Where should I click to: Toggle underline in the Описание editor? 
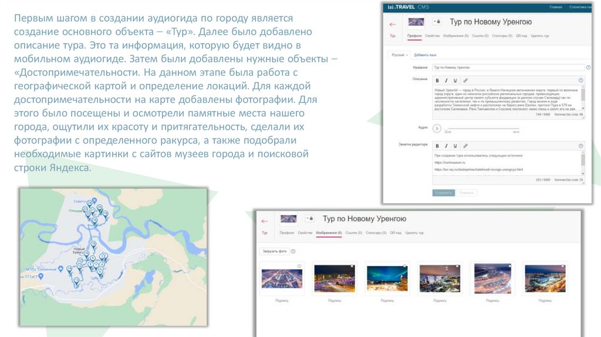(455, 80)
